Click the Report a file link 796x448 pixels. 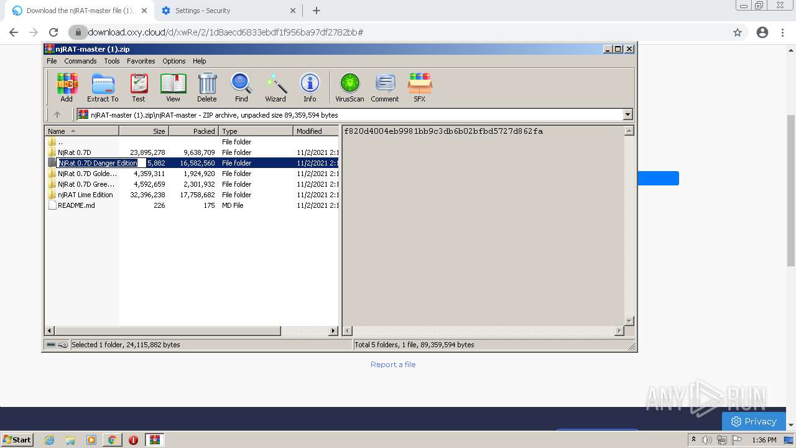pos(393,365)
